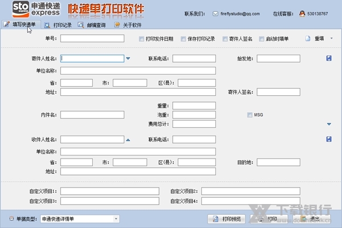The image size is (342, 228).
Task: Open the 关于软件 tab
Action: (x=128, y=25)
